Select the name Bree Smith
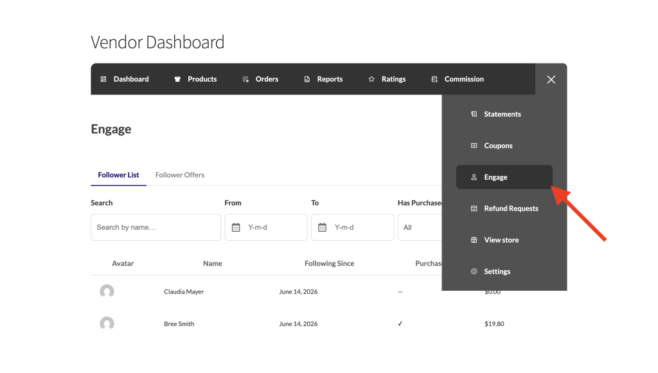The width and height of the screenshot is (658, 373). [179, 324]
